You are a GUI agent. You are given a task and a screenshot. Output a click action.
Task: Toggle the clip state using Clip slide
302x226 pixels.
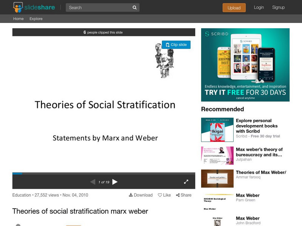176,44
